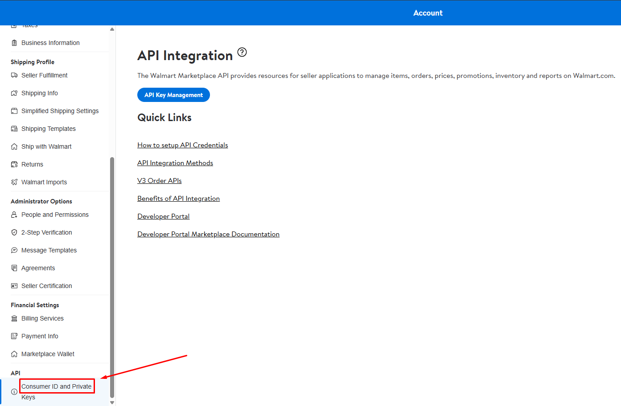This screenshot has width=621, height=406.
Task: Click the Walmart Imports plane icon
Action: [14, 182]
